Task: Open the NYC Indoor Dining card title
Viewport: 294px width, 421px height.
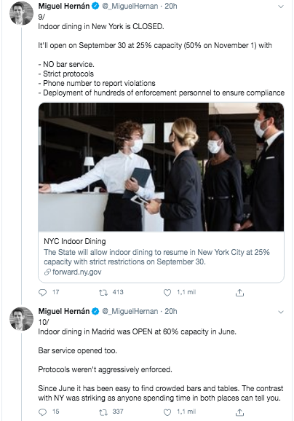Action: pos(74,241)
